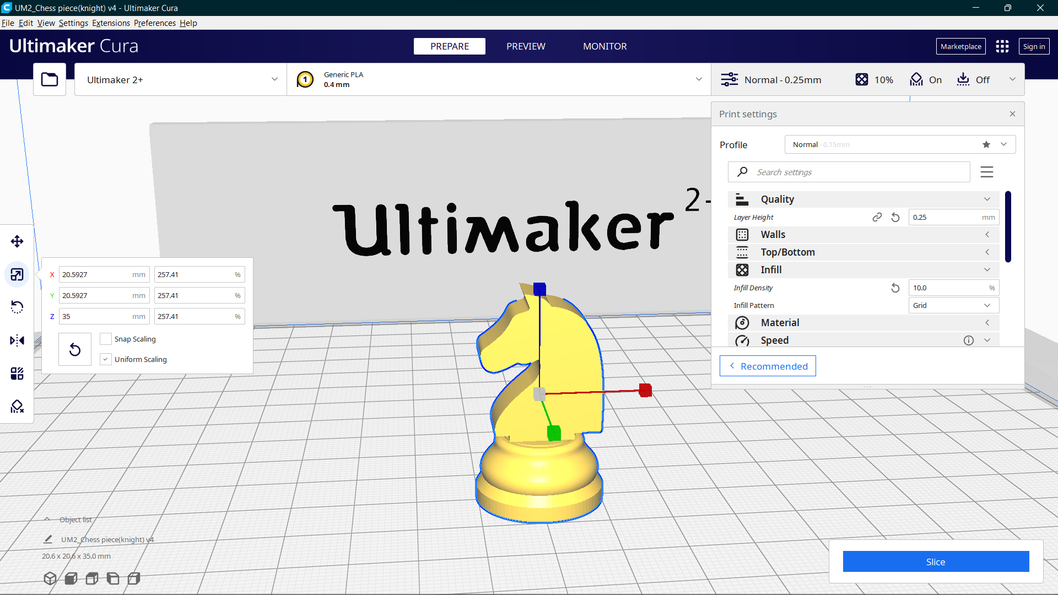Image resolution: width=1058 pixels, height=595 pixels.
Task: Click the linked-setting chain icon for Layer Height
Action: click(877, 217)
